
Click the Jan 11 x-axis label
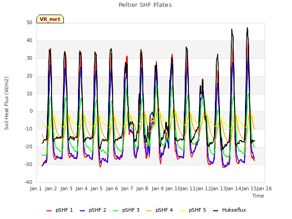click(188, 188)
